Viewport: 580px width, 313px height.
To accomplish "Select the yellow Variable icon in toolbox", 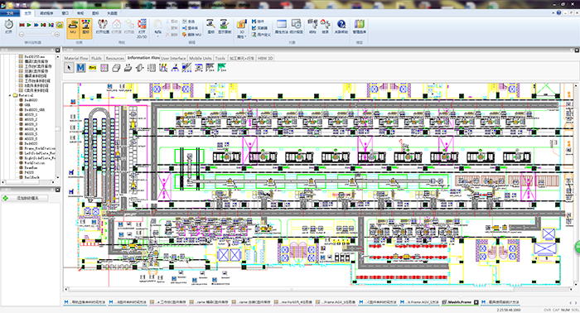I will click(93, 68).
